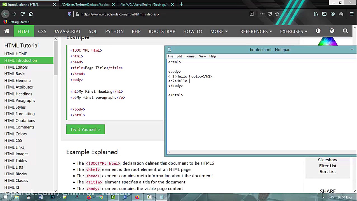Reload the page in Firefox
The image size is (357, 201).
click(x=22, y=14)
